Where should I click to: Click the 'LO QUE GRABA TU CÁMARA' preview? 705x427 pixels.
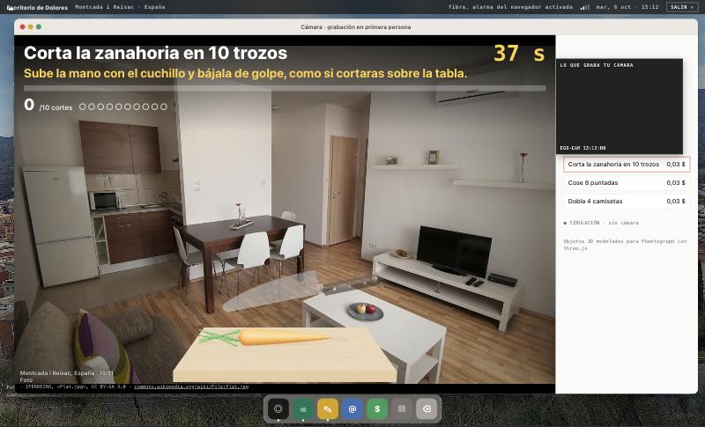[620, 107]
